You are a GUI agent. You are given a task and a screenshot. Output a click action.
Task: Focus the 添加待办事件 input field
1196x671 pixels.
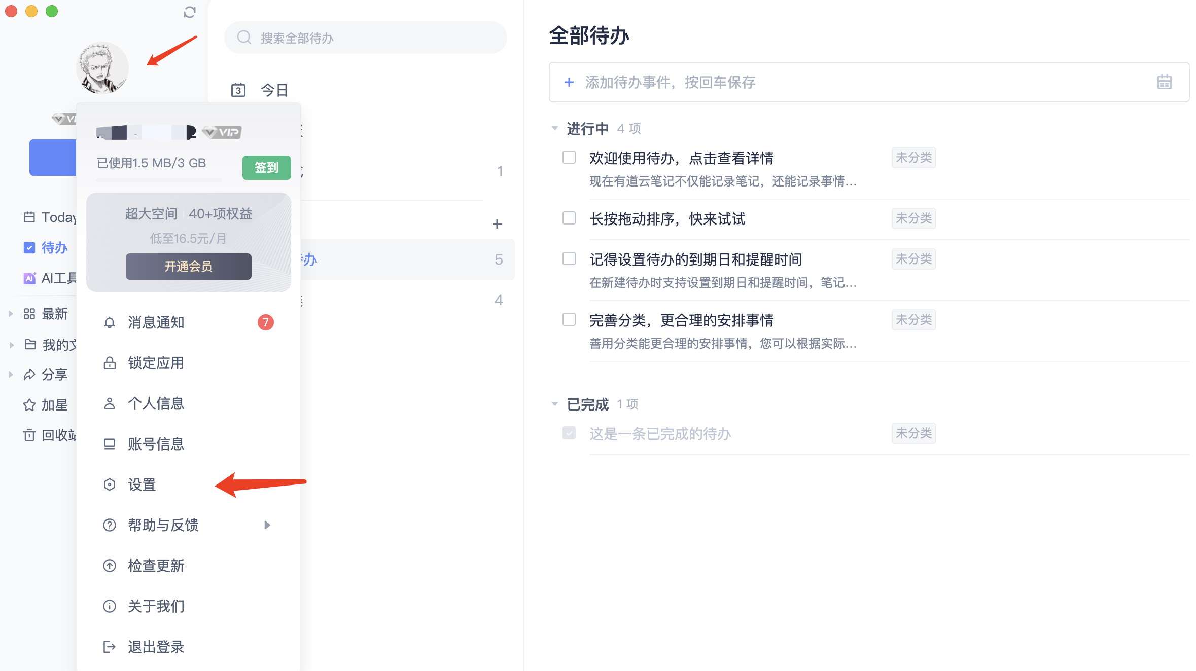[x=869, y=82]
